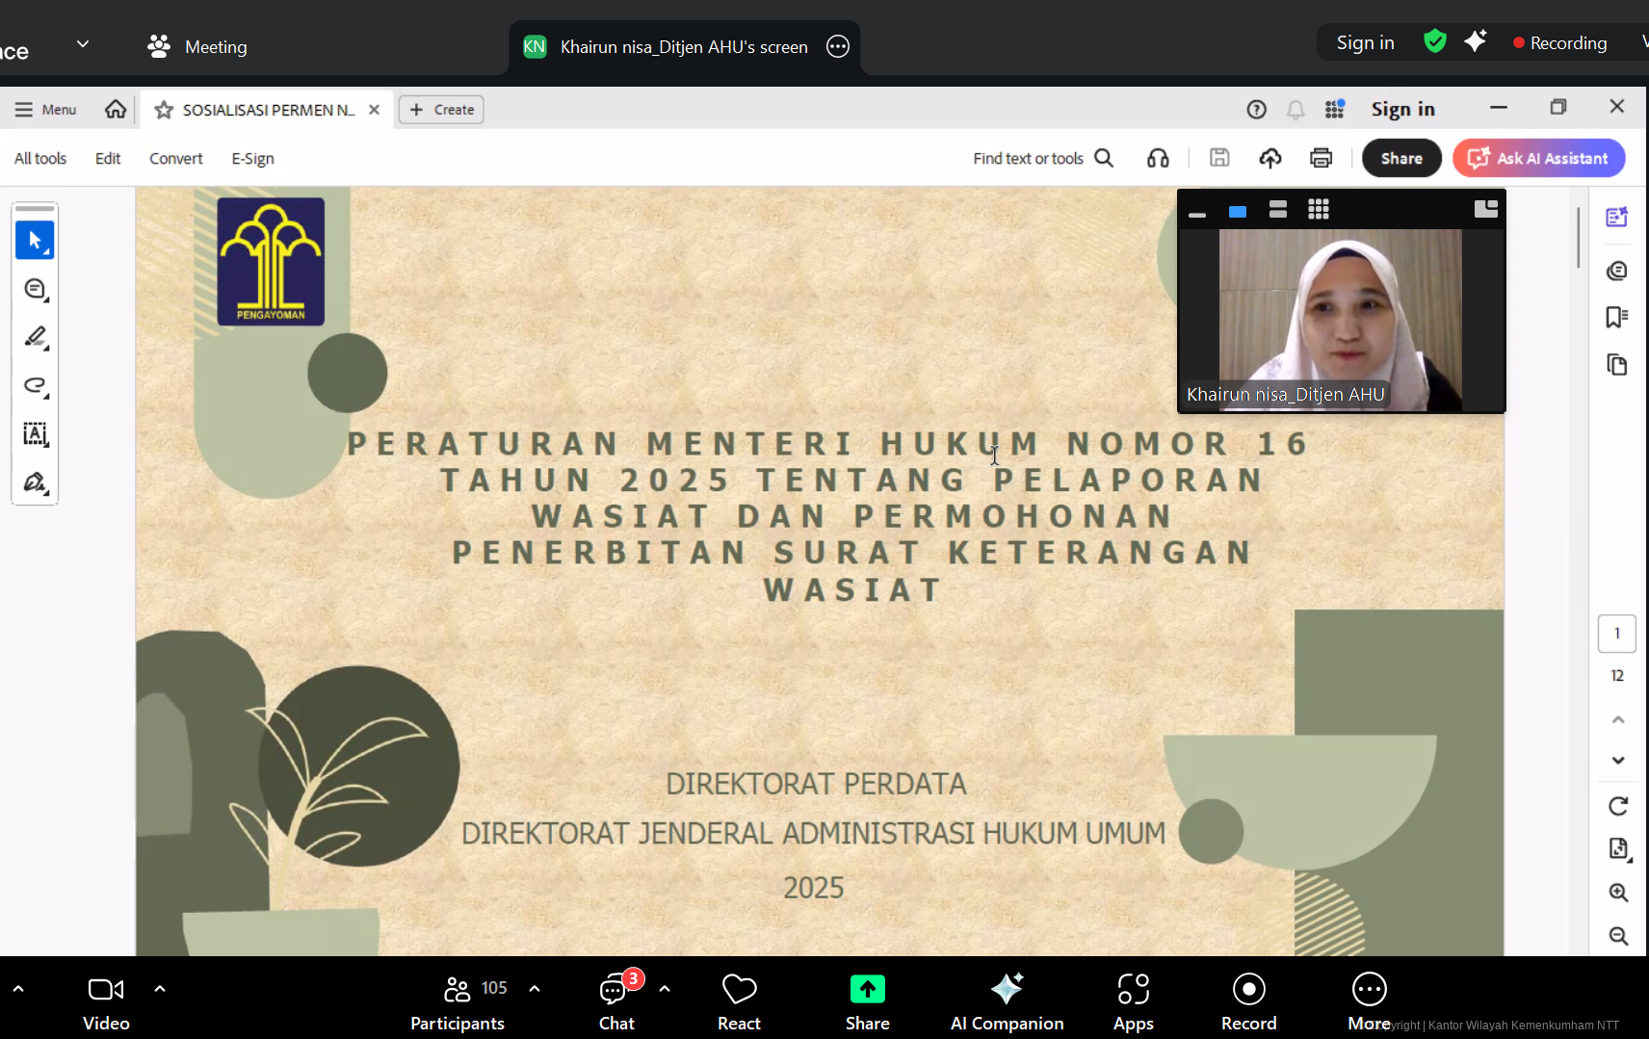Save the document using the save icon
Image resolution: width=1649 pixels, height=1039 pixels.
1218,157
